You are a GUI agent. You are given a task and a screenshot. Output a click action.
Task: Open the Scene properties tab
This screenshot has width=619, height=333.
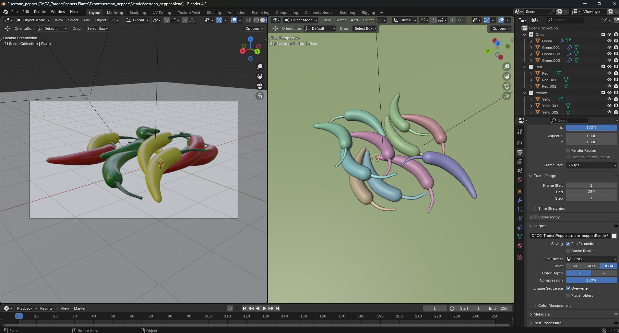point(520,170)
